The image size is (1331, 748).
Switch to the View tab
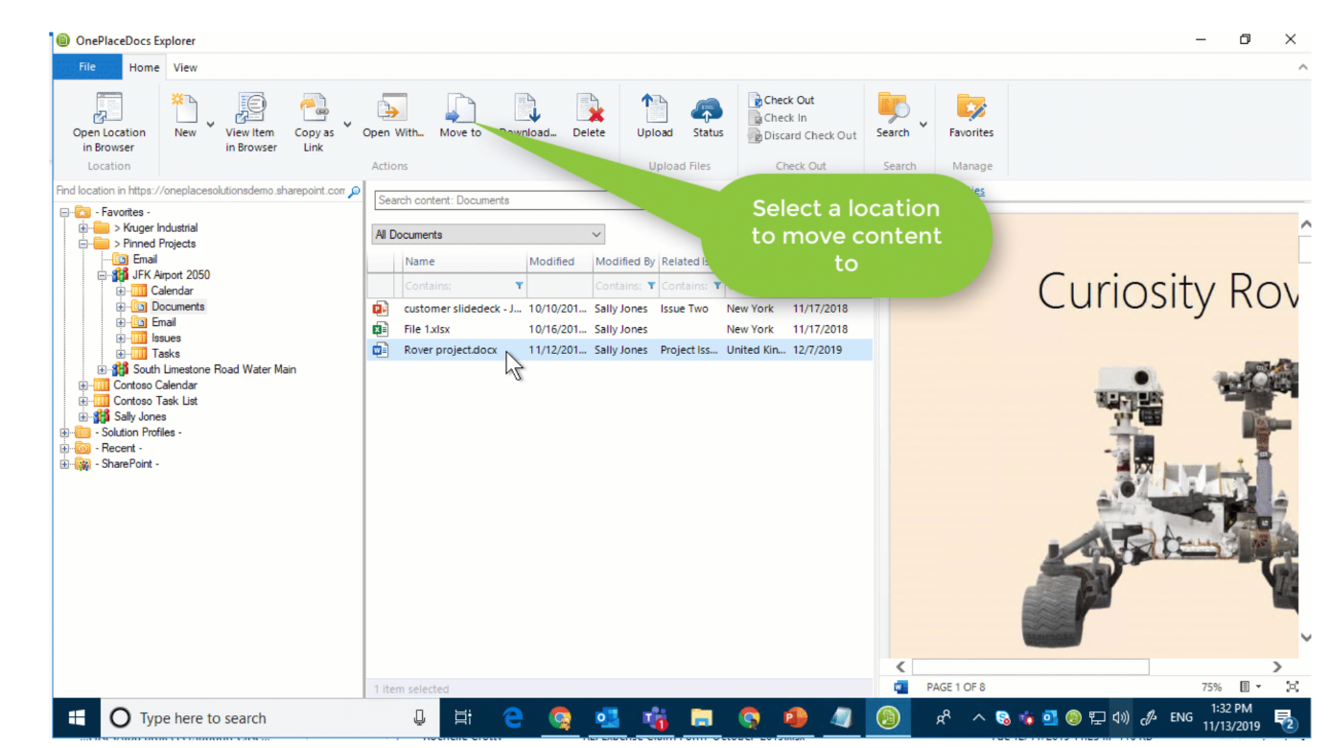(185, 67)
